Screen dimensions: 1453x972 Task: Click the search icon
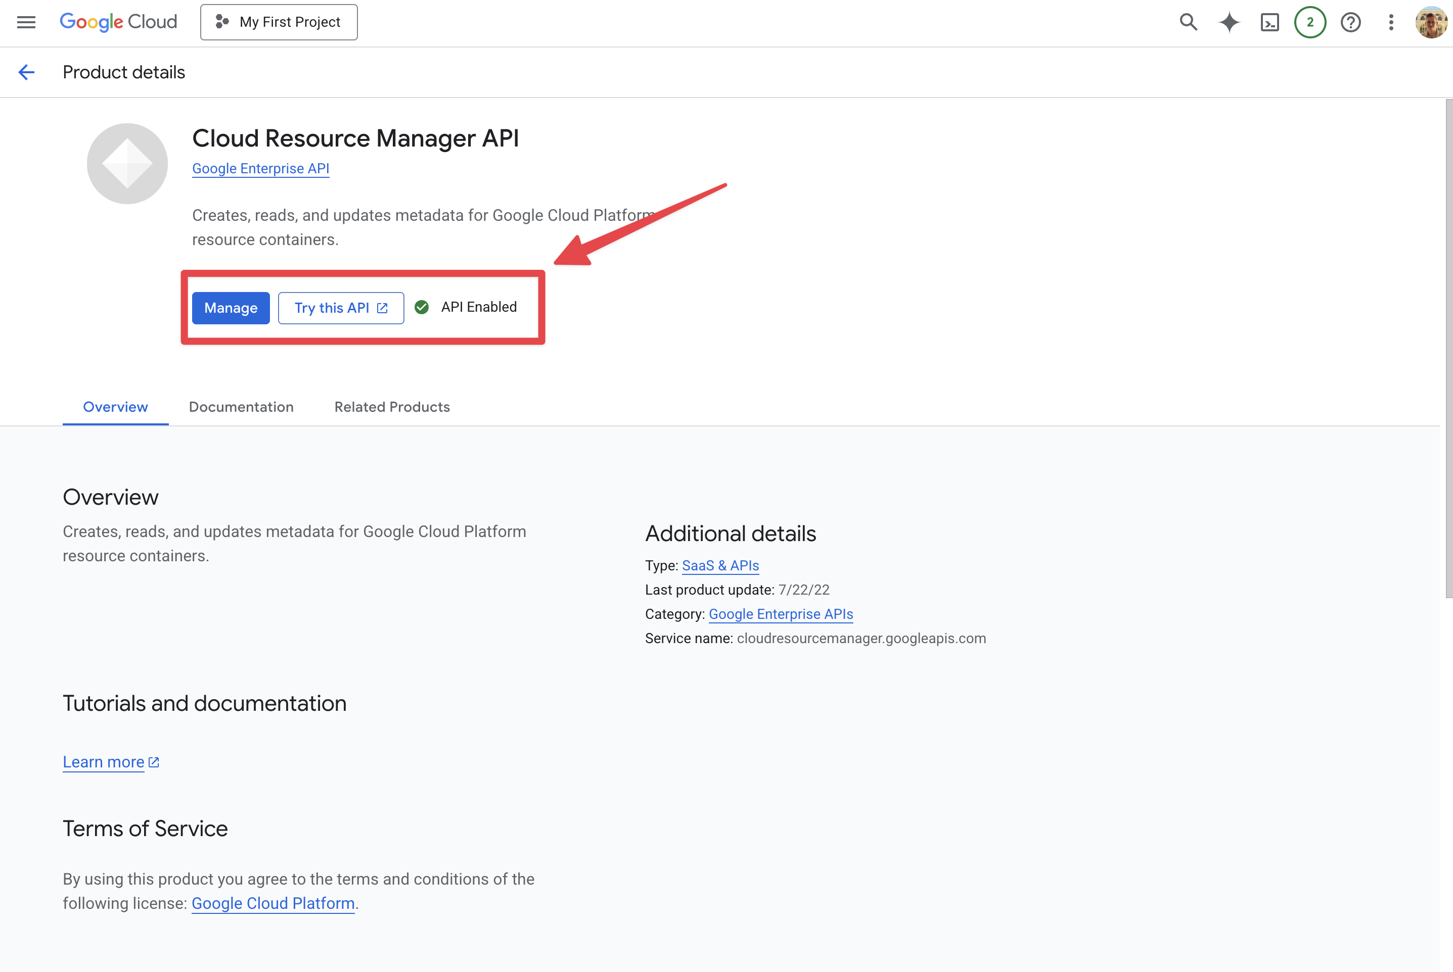click(x=1188, y=22)
